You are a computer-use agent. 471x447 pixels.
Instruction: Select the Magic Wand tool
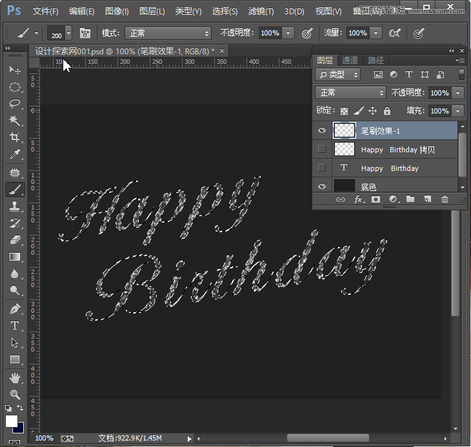14,120
